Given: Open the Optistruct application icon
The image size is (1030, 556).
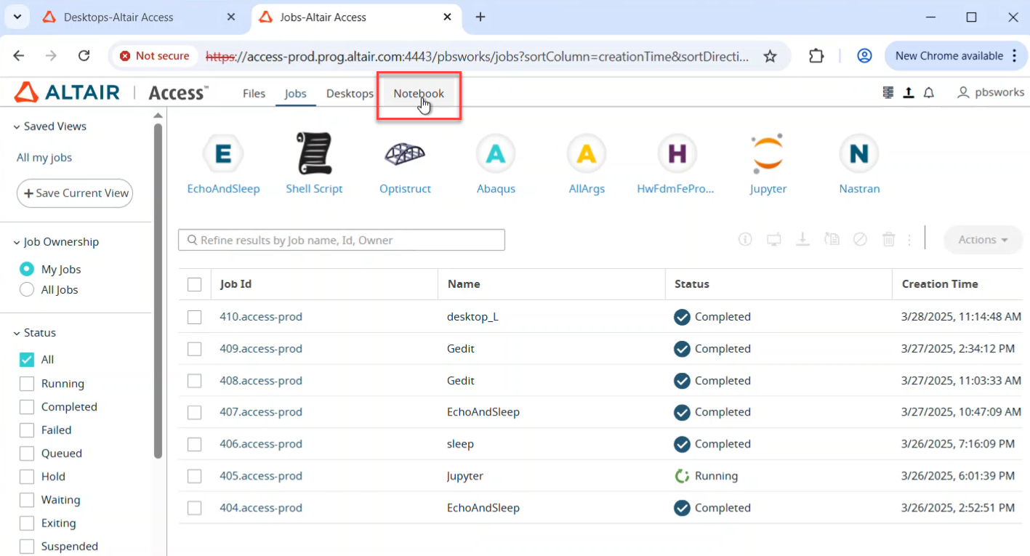Looking at the screenshot, I should coord(405,153).
